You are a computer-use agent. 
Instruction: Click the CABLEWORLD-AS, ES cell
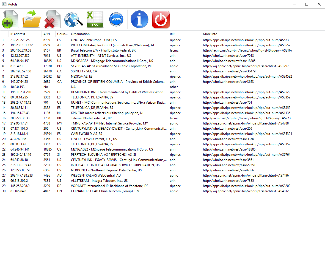click(86, 134)
